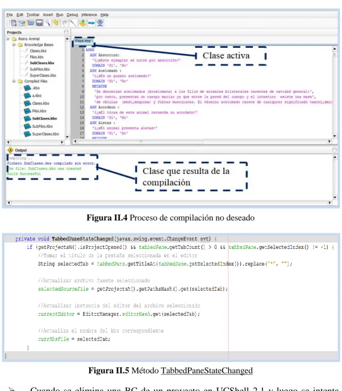
Task: Click the New File toolbar icon
Action: (14, 23)
